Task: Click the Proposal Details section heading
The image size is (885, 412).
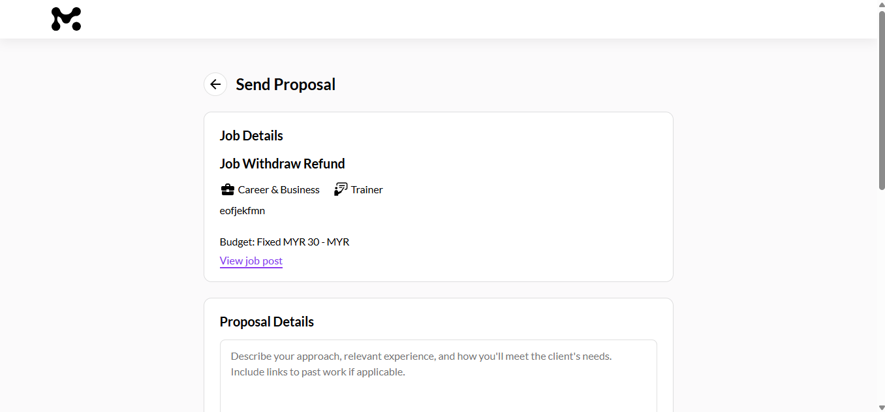Action: (x=266, y=322)
